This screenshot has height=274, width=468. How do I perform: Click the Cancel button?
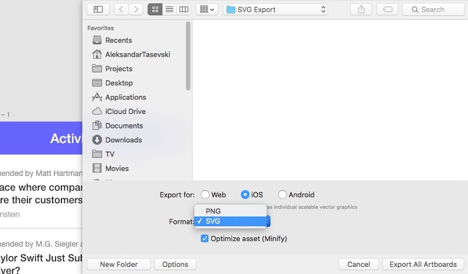click(x=359, y=265)
